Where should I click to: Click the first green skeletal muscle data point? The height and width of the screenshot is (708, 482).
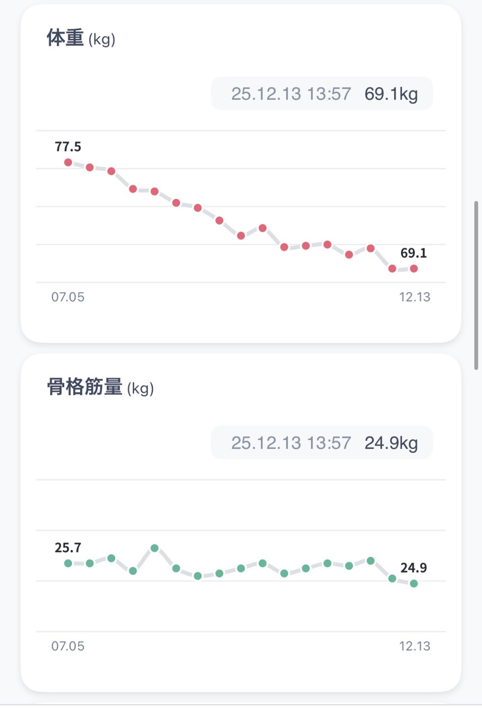tap(68, 563)
